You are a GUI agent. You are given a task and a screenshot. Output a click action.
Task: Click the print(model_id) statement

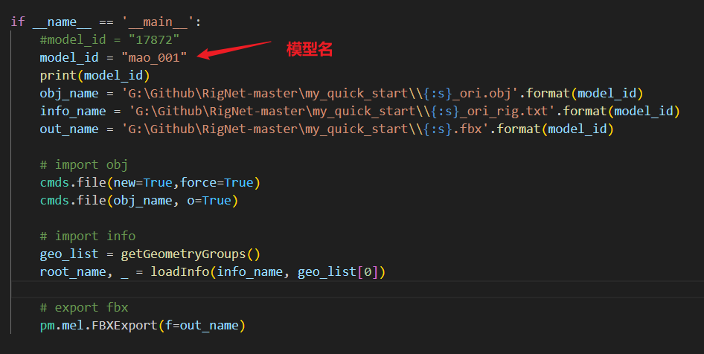tap(95, 75)
